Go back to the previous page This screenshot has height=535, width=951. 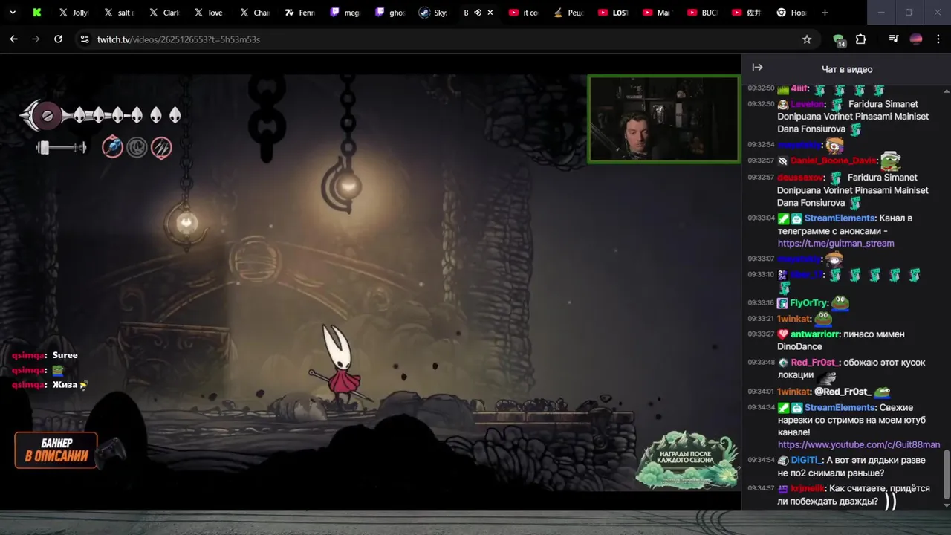click(13, 39)
